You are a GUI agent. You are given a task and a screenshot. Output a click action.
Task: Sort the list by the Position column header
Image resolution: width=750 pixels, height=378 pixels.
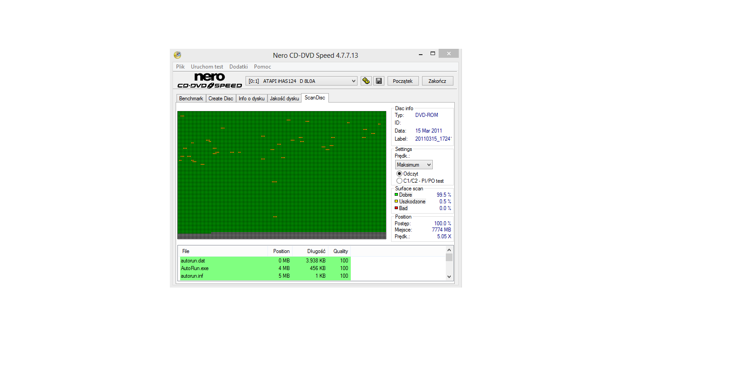(x=280, y=251)
